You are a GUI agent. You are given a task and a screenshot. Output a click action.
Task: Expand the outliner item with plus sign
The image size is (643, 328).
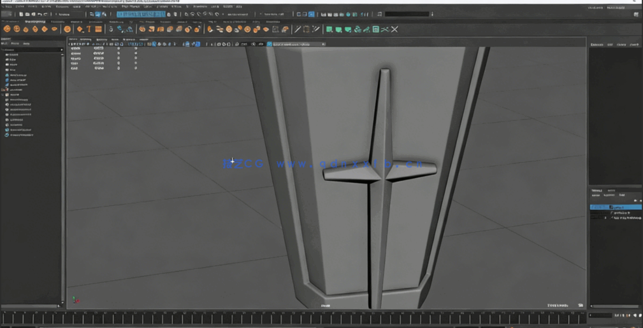(3, 90)
